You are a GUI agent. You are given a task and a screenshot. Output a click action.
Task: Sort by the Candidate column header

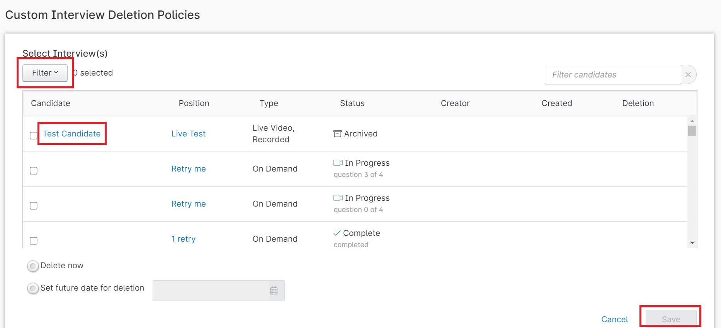(51, 103)
